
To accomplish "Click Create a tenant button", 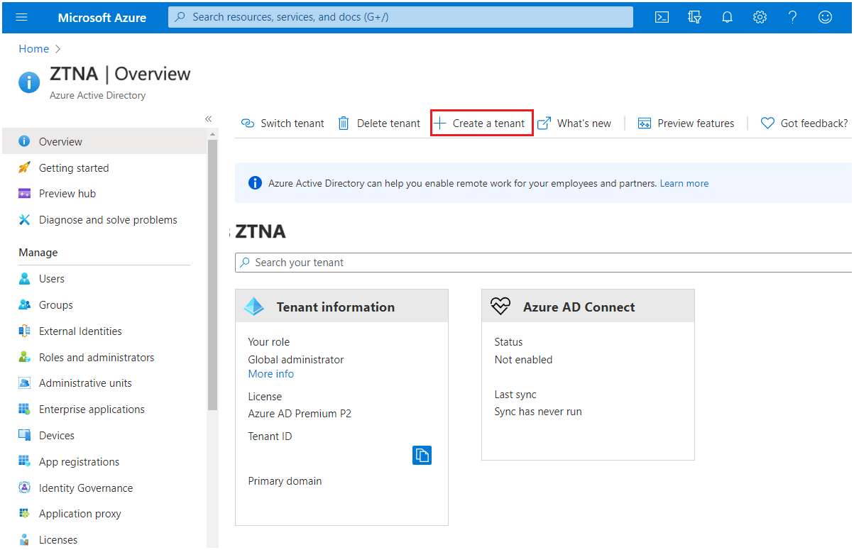I will (x=481, y=123).
